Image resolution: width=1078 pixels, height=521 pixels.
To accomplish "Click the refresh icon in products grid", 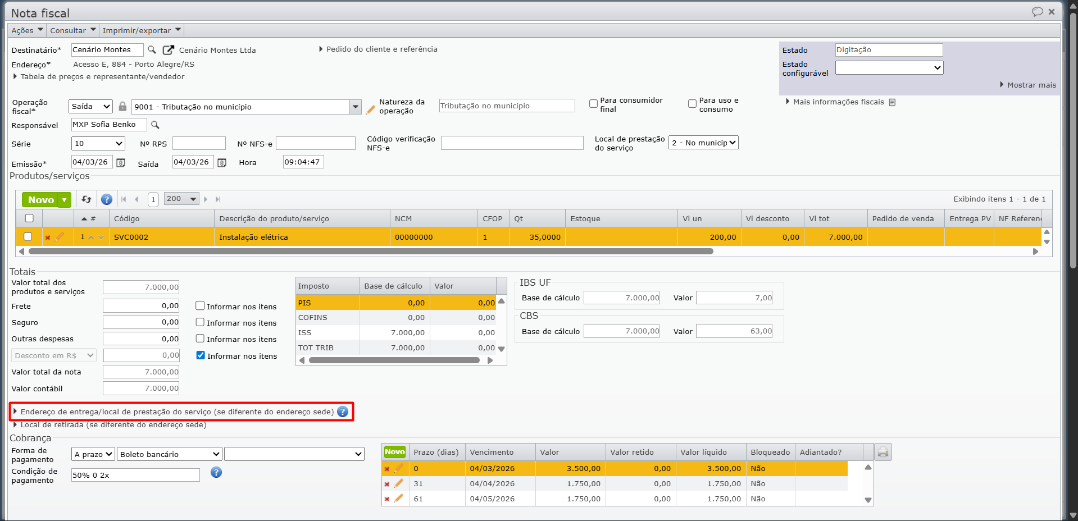I will click(87, 199).
